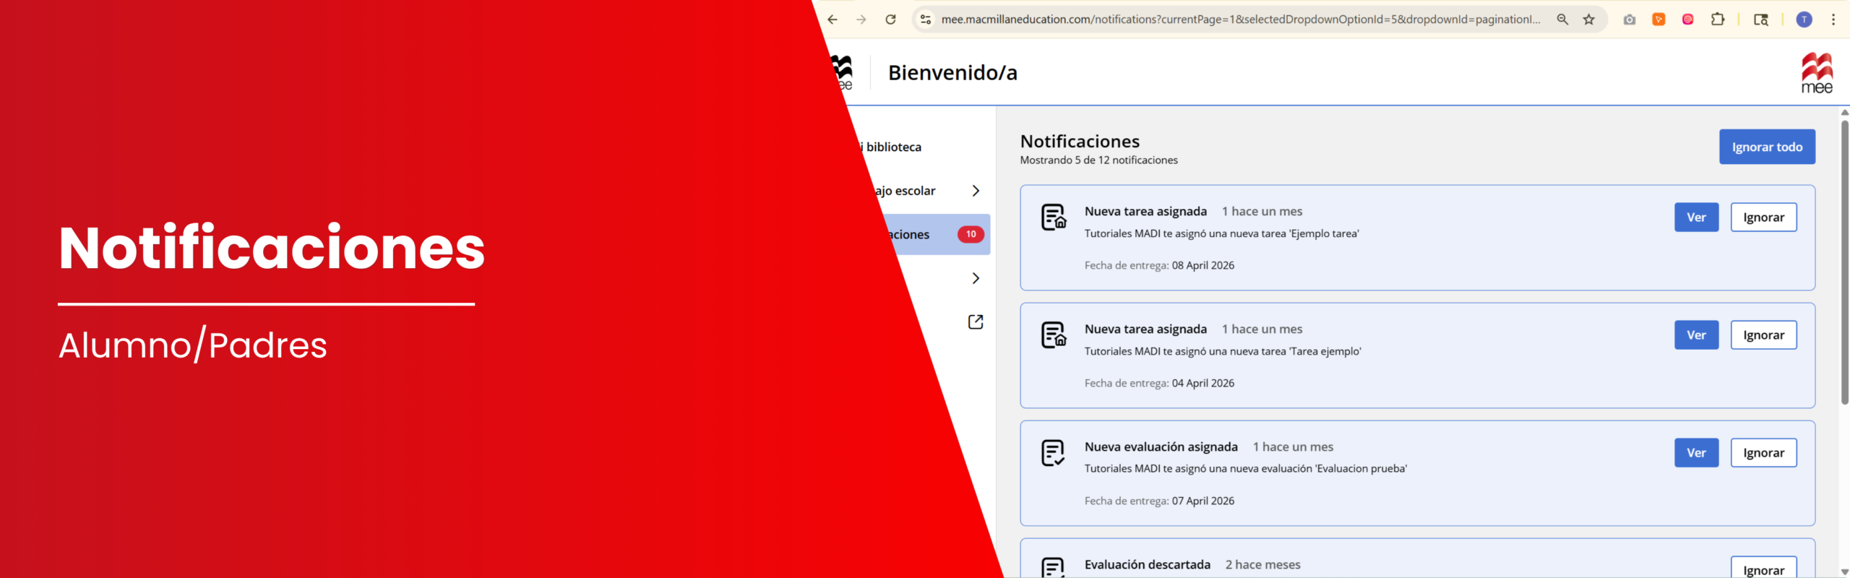This screenshot has width=1850, height=578.
Task: Ignore the Evaluación descartada notification
Action: (1763, 568)
